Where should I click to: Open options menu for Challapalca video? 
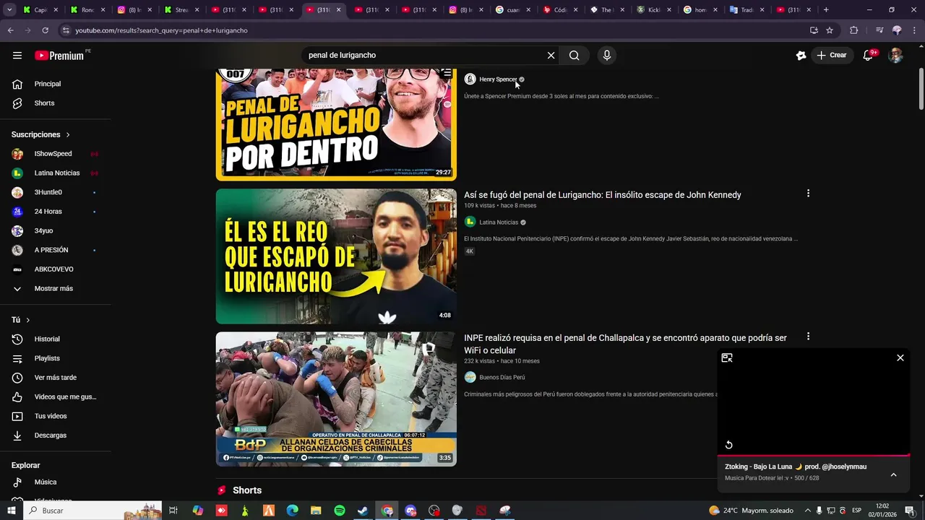click(x=808, y=337)
